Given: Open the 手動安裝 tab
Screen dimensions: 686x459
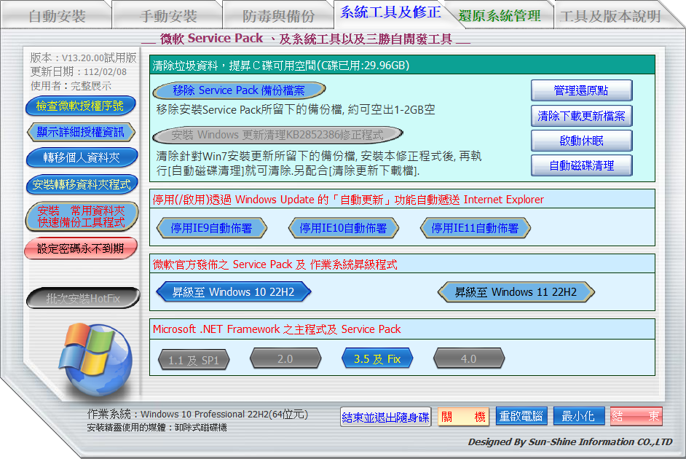Looking at the screenshot, I should click(167, 16).
